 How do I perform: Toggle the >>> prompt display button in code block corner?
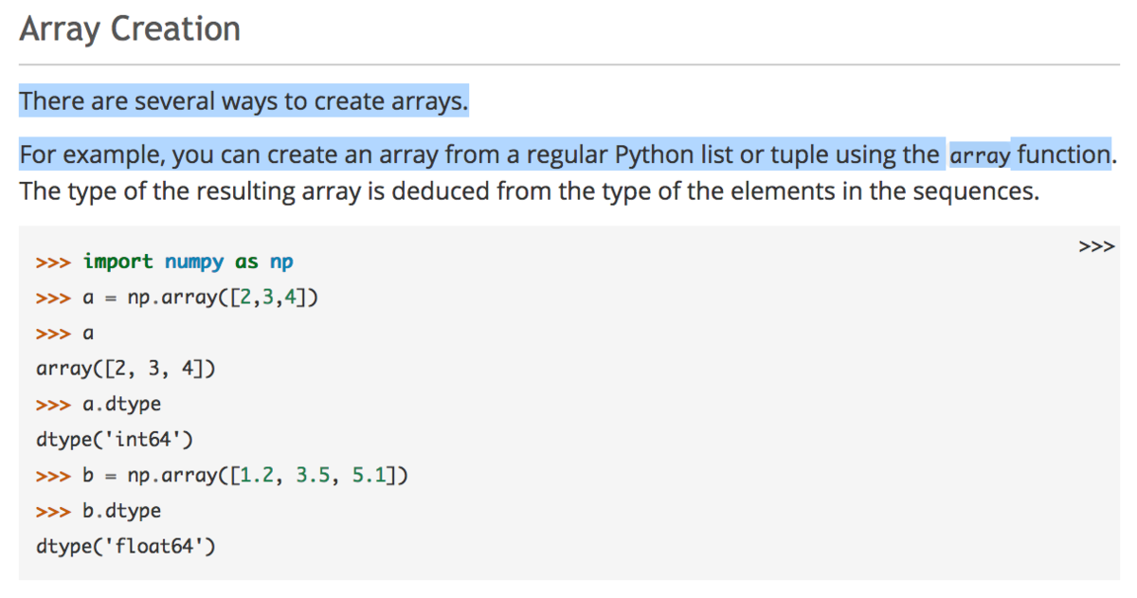[x=1095, y=247]
